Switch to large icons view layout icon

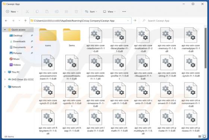[x=204, y=136]
